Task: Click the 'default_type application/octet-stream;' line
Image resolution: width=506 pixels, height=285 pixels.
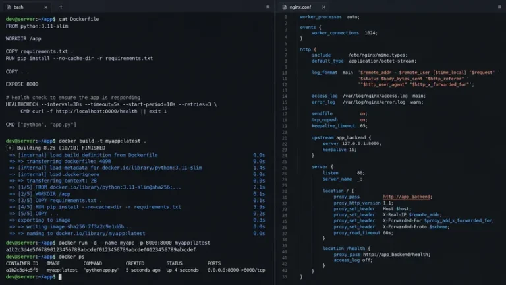Action: coord(364,61)
